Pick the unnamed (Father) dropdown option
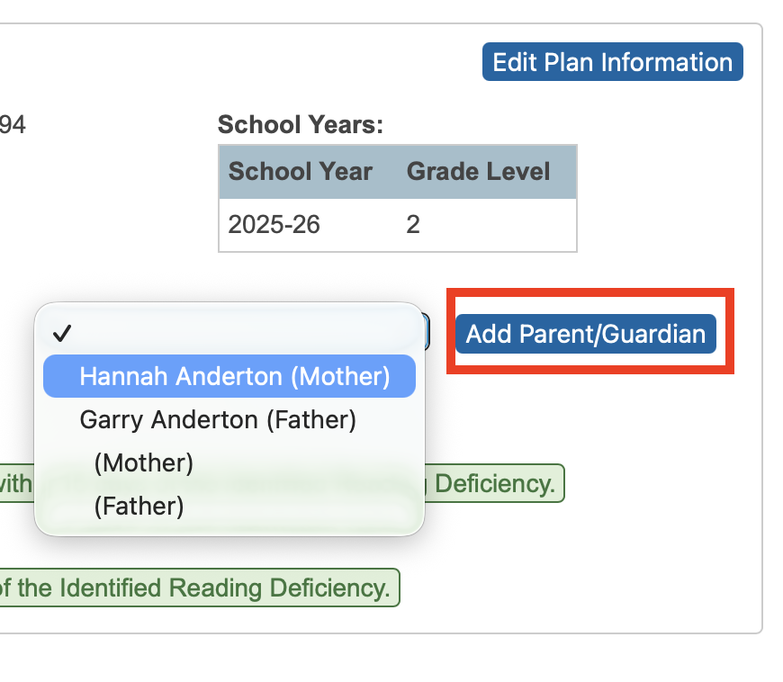Image resolution: width=783 pixels, height=682 pixels. click(x=139, y=507)
